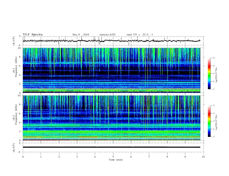The width and height of the screenshot is (229, 176).
Task: Select the "Dec. 8 , 2019" date text
Action: pyautogui.click(x=81, y=35)
